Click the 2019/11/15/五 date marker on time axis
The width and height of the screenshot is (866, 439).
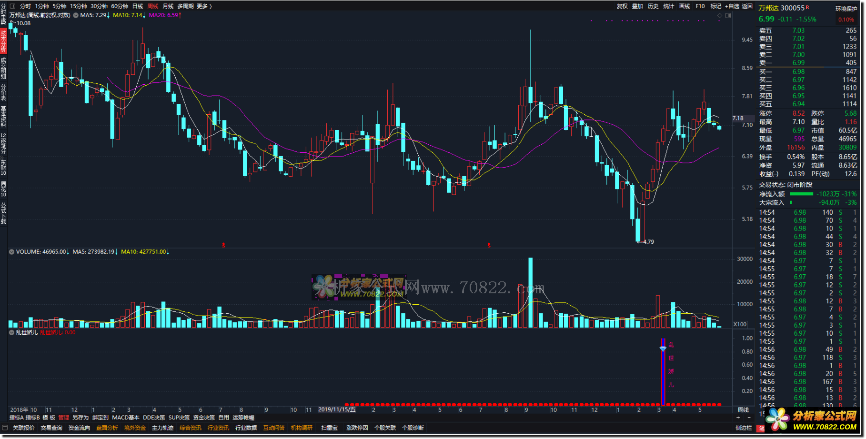point(337,409)
